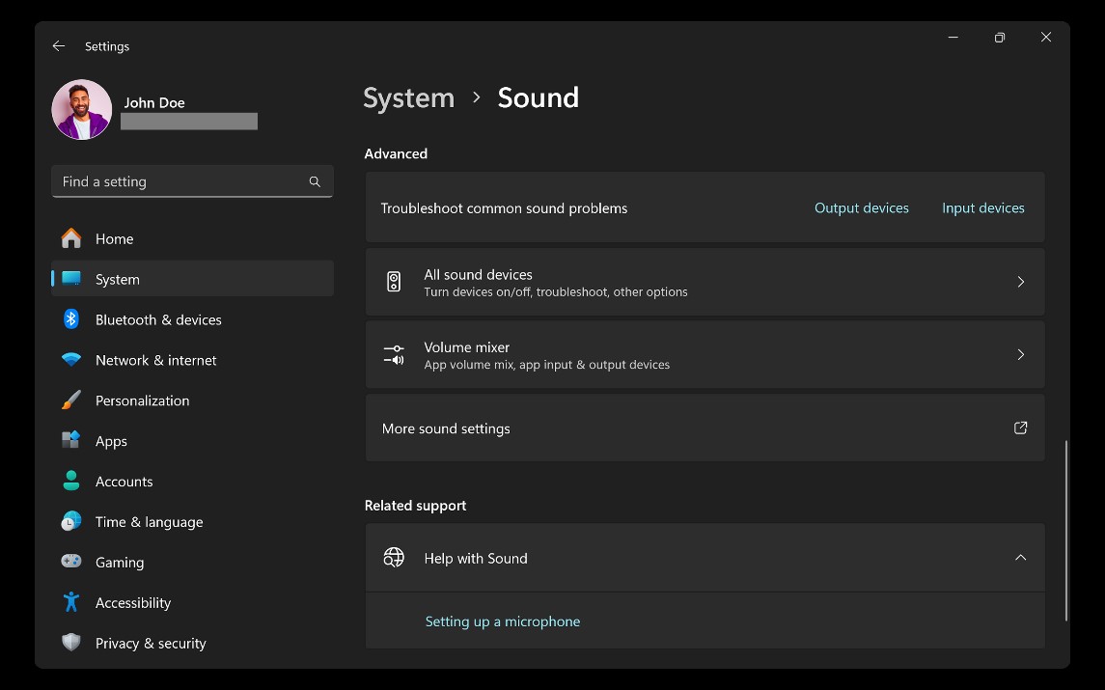Click the Accessibility figure icon
This screenshot has width=1105, height=690.
(x=71, y=602)
